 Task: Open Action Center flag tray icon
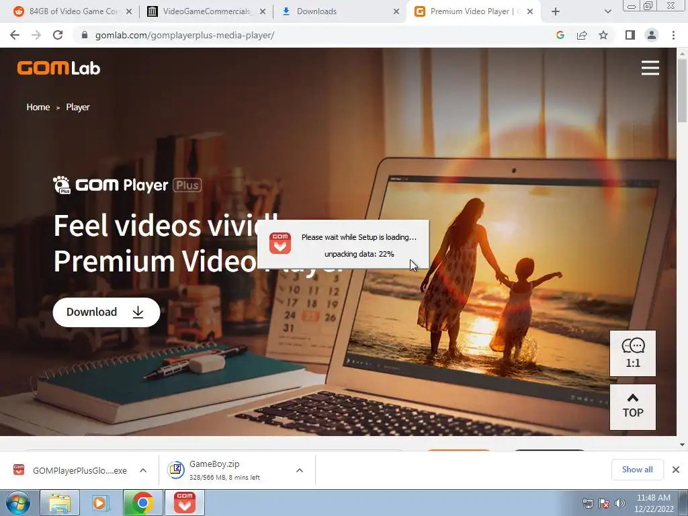coord(604,503)
